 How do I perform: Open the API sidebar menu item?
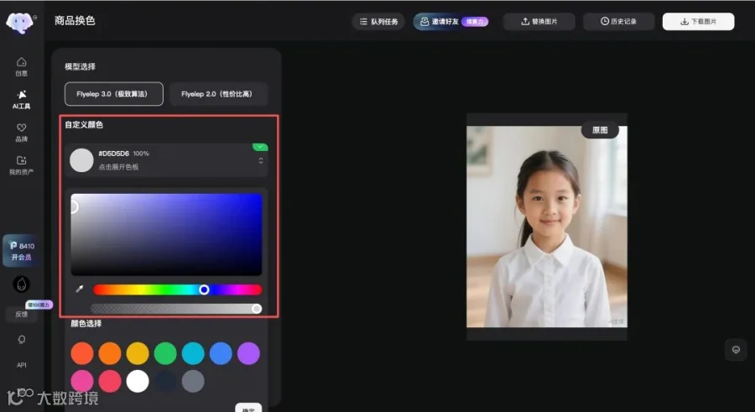(x=22, y=365)
